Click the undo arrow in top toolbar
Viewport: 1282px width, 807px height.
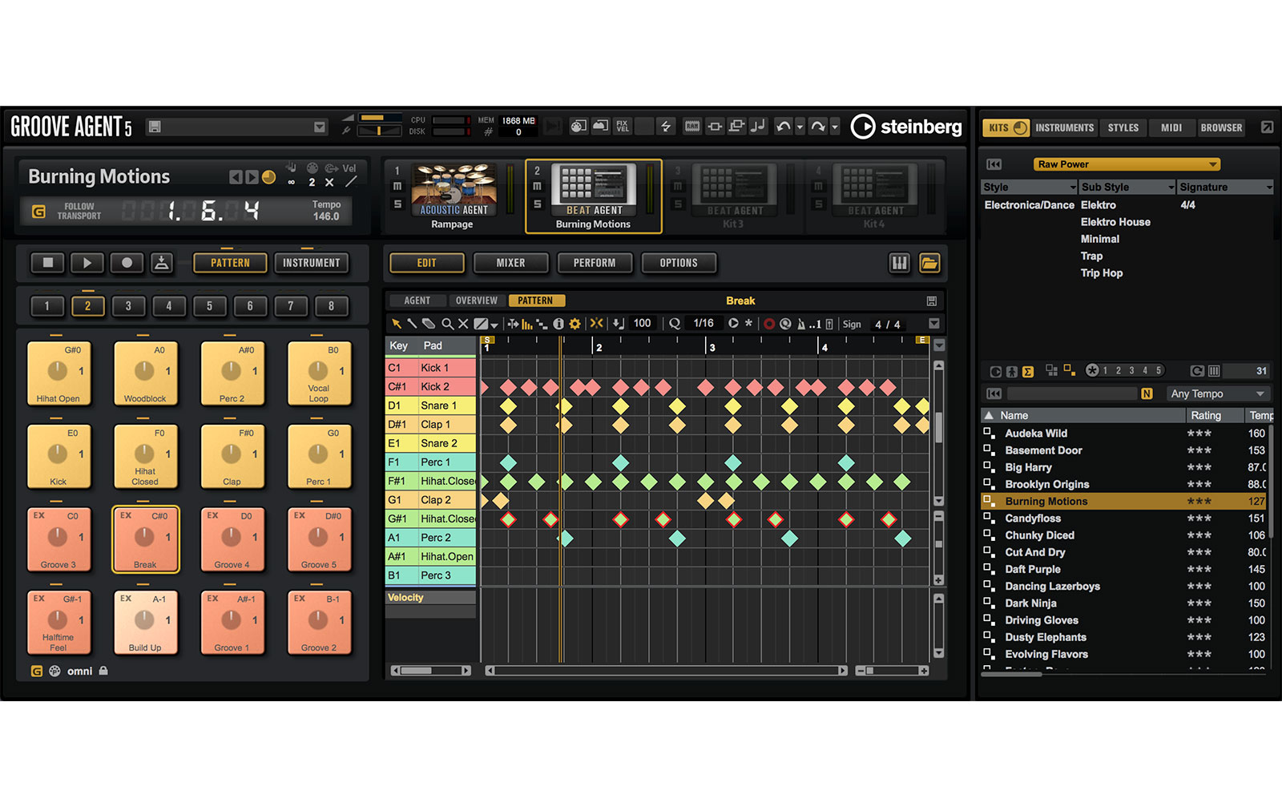click(x=784, y=127)
